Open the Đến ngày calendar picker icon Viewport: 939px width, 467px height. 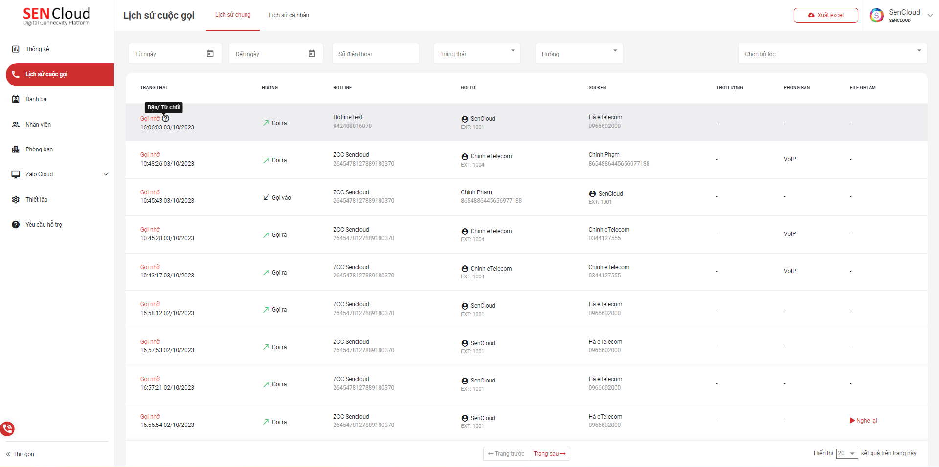click(x=312, y=54)
